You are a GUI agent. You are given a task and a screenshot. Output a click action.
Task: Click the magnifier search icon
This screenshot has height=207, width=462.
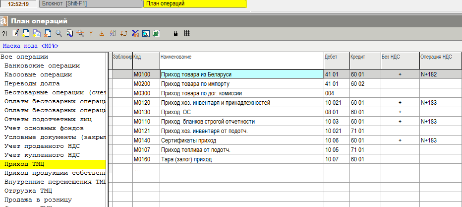59,34
